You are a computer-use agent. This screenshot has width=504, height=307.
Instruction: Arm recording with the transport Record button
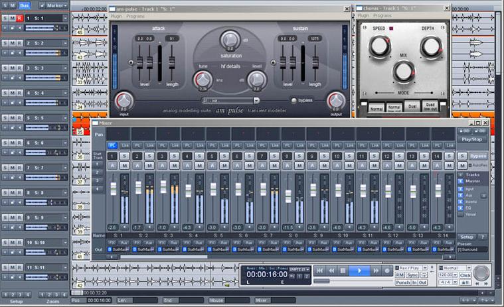tap(387, 271)
